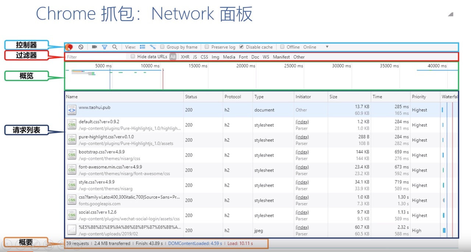Start capturing screenshots with the camera icon
Image resolution: width=471 pixels, height=252 pixels.
(x=94, y=47)
